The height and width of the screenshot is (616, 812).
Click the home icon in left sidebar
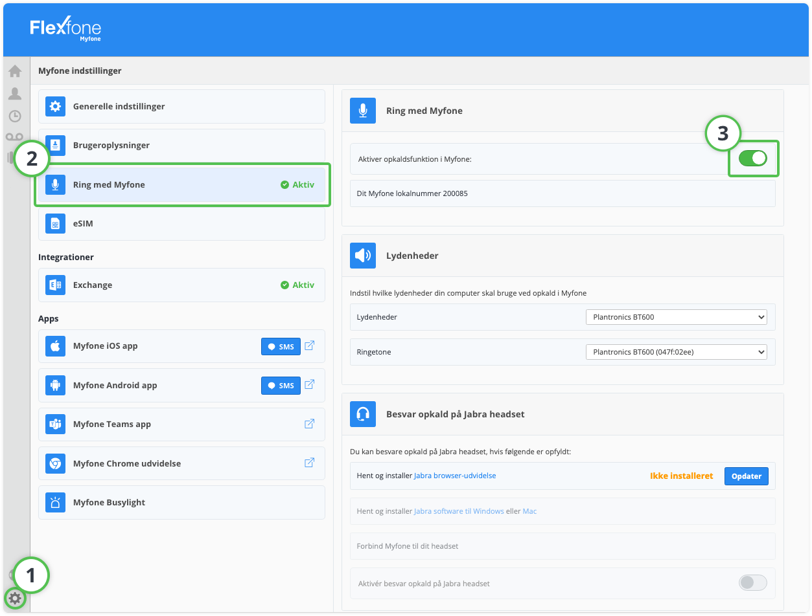[x=14, y=71]
